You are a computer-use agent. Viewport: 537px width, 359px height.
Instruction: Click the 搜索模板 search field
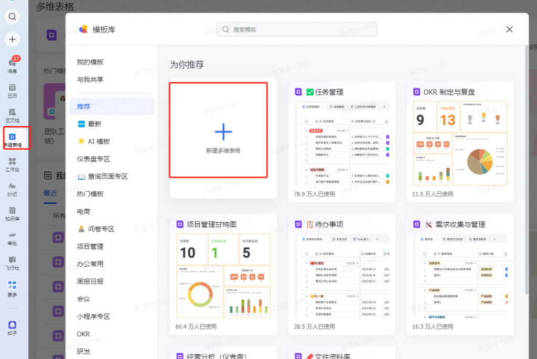297,29
